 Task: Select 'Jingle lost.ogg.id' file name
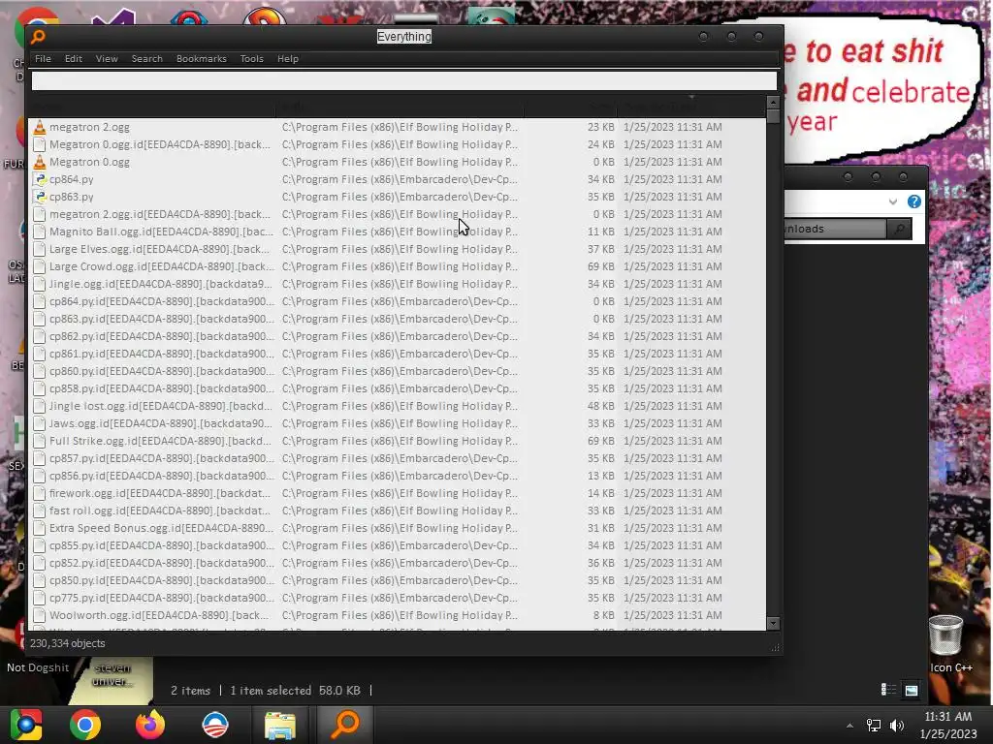[161, 406]
